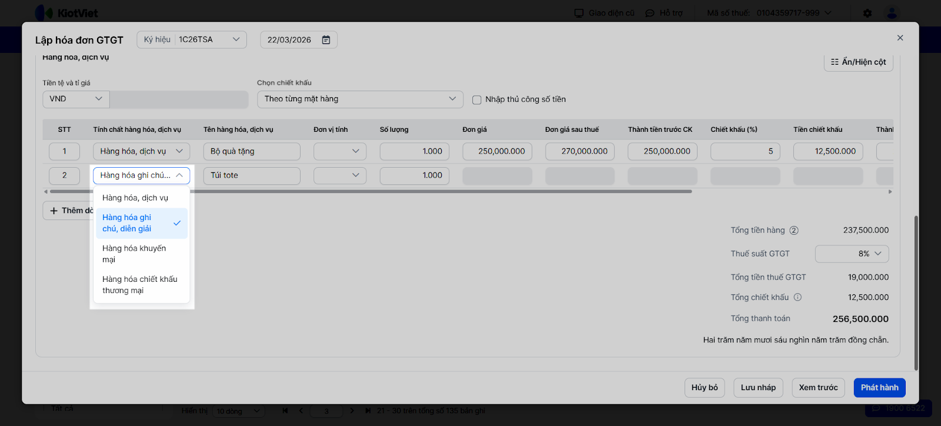Click the right arrow of horizontal scrollbar

tap(890, 191)
